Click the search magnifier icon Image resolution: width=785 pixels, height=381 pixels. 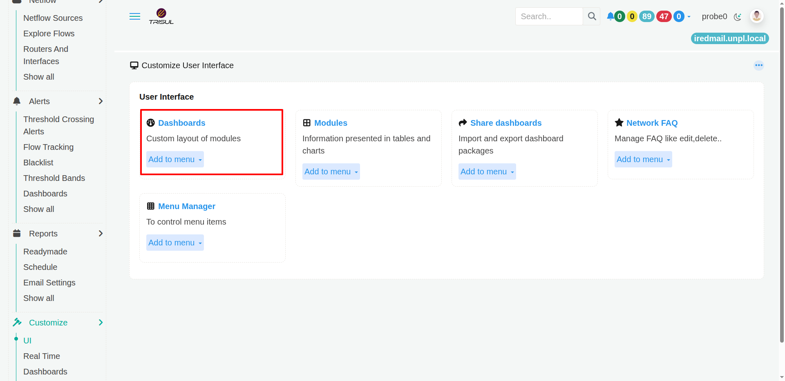[x=592, y=16]
